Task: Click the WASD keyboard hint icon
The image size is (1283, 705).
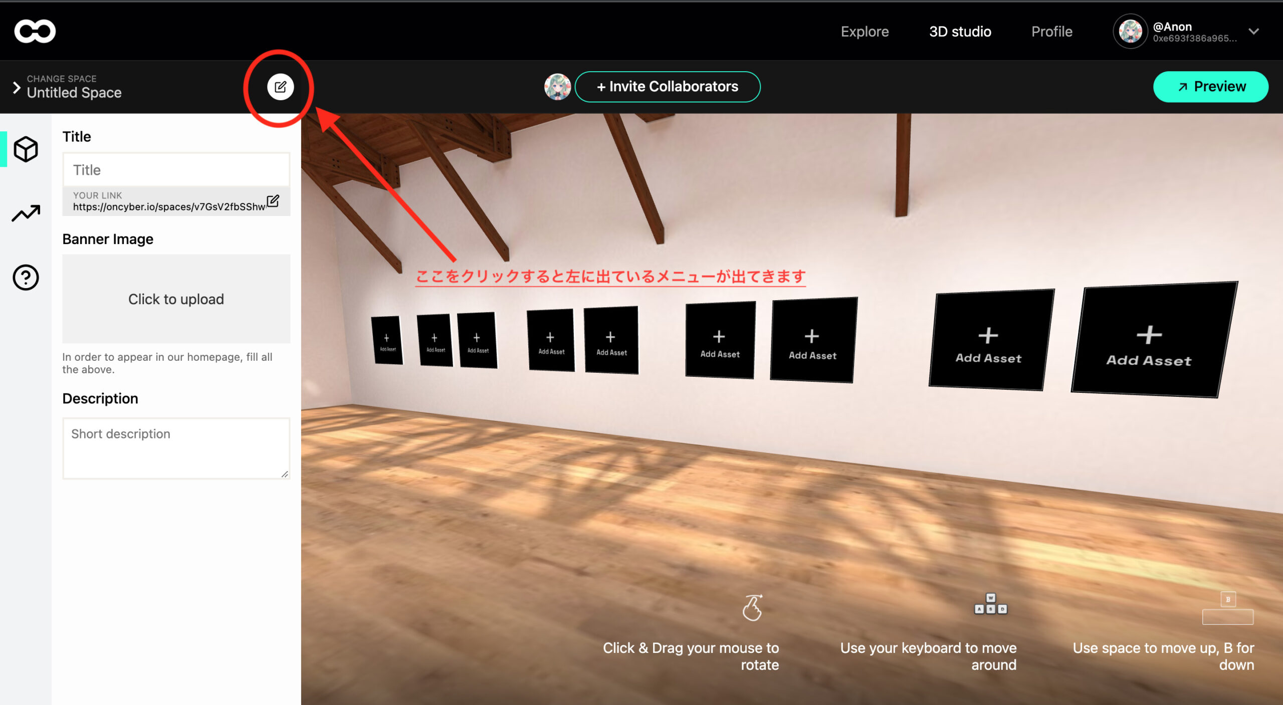Action: click(x=990, y=604)
